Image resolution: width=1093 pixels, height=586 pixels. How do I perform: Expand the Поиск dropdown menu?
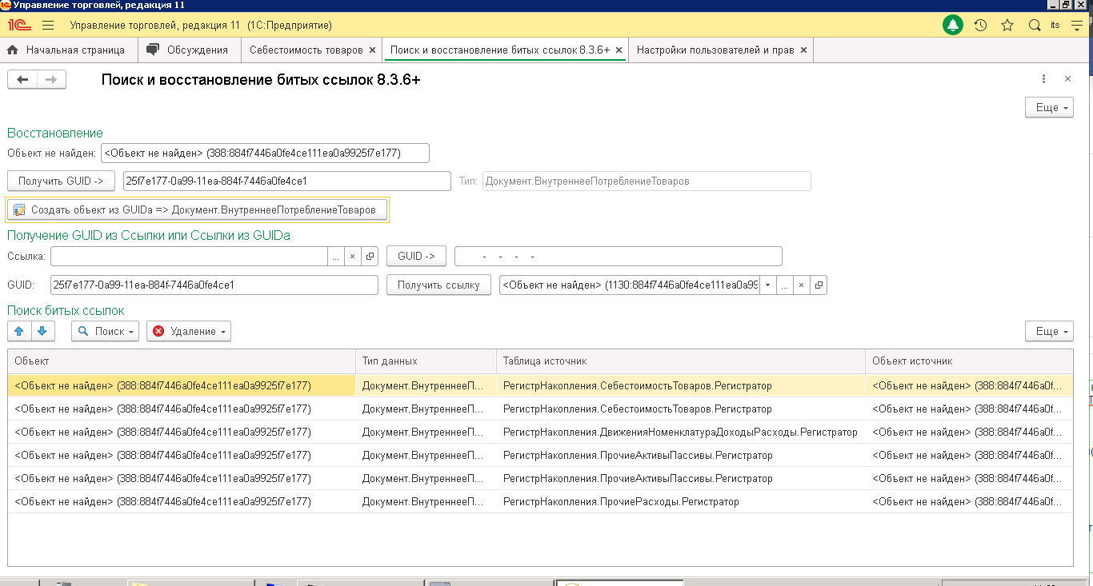click(x=105, y=331)
